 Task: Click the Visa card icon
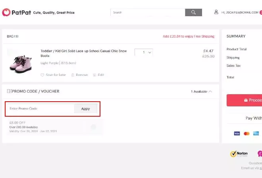click(237, 133)
